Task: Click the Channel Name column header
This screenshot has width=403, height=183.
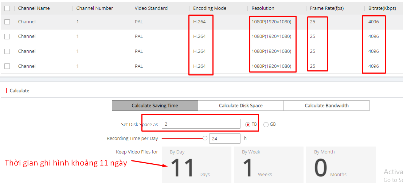Action: [34, 8]
